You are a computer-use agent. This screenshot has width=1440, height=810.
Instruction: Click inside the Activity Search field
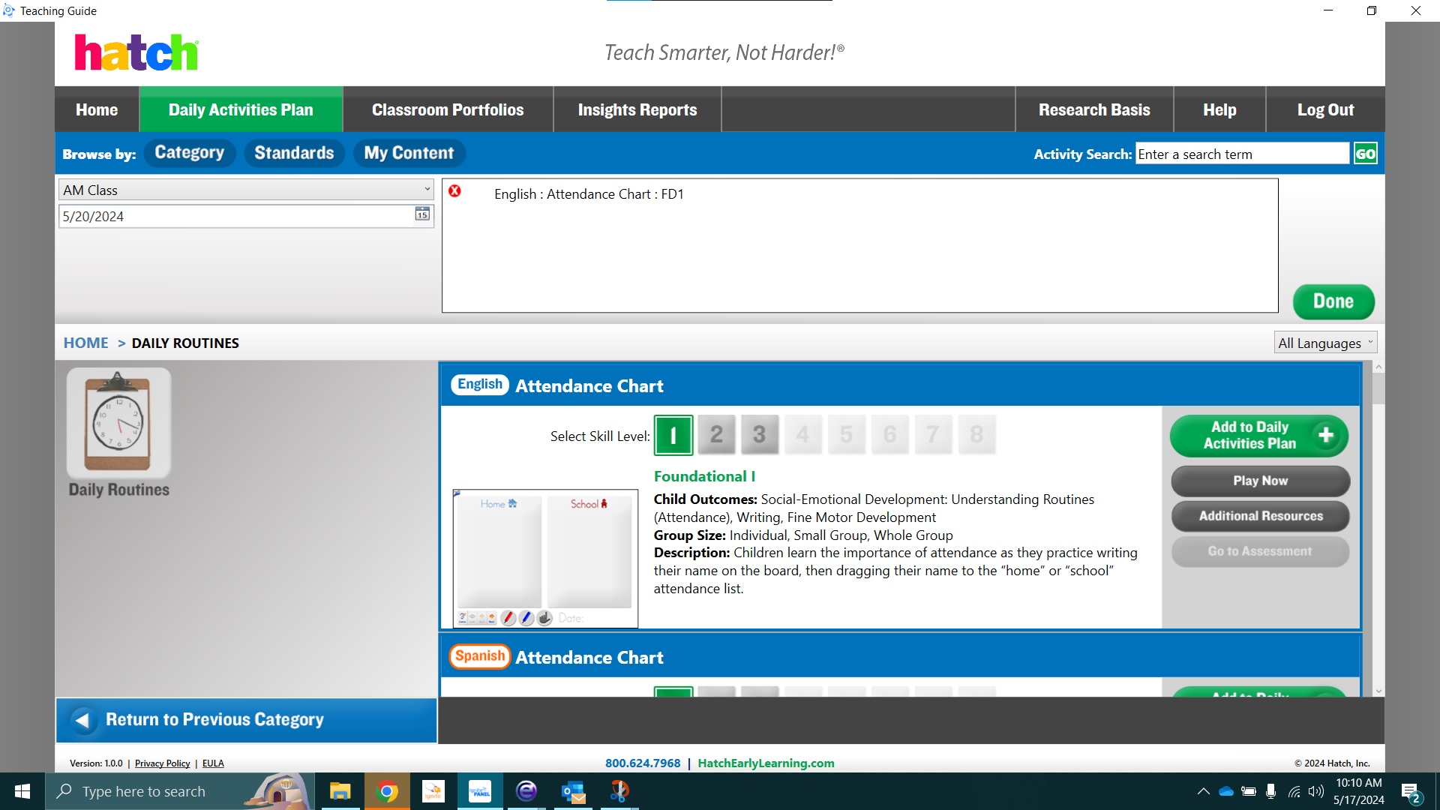(x=1241, y=153)
